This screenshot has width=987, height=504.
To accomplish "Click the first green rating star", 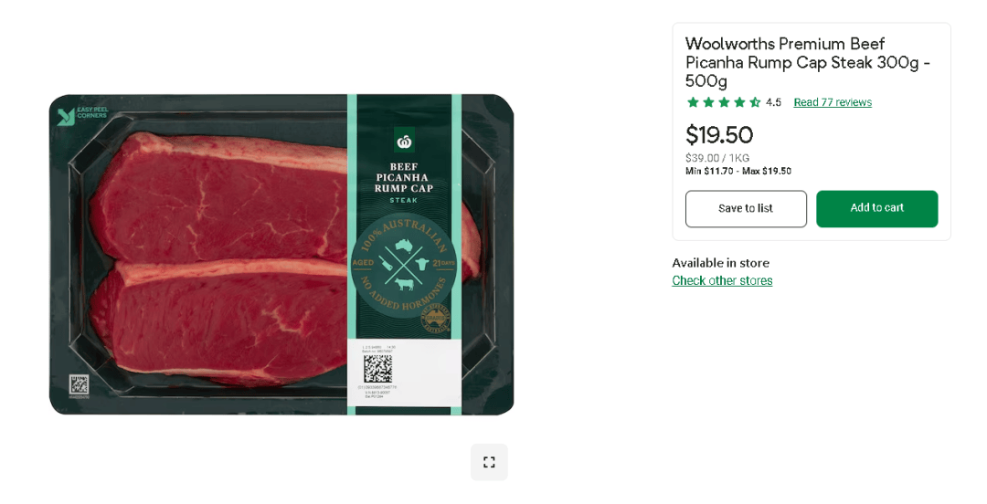I will [693, 102].
